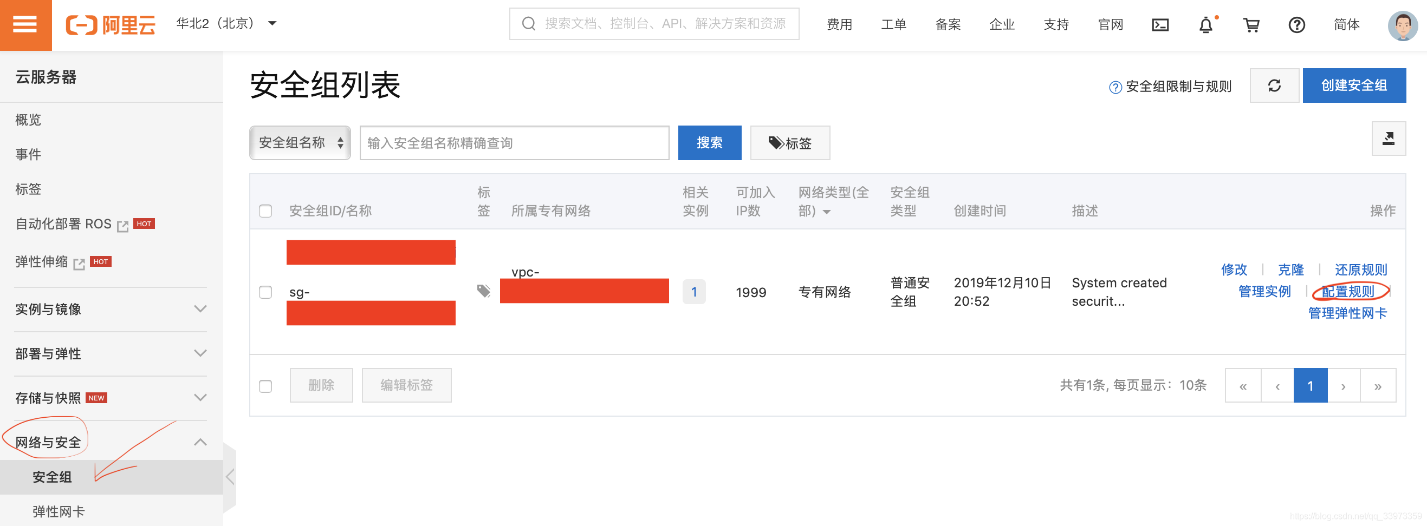This screenshot has height=526, width=1427.
Task: Open the help question-mark menu
Action: tap(1296, 24)
